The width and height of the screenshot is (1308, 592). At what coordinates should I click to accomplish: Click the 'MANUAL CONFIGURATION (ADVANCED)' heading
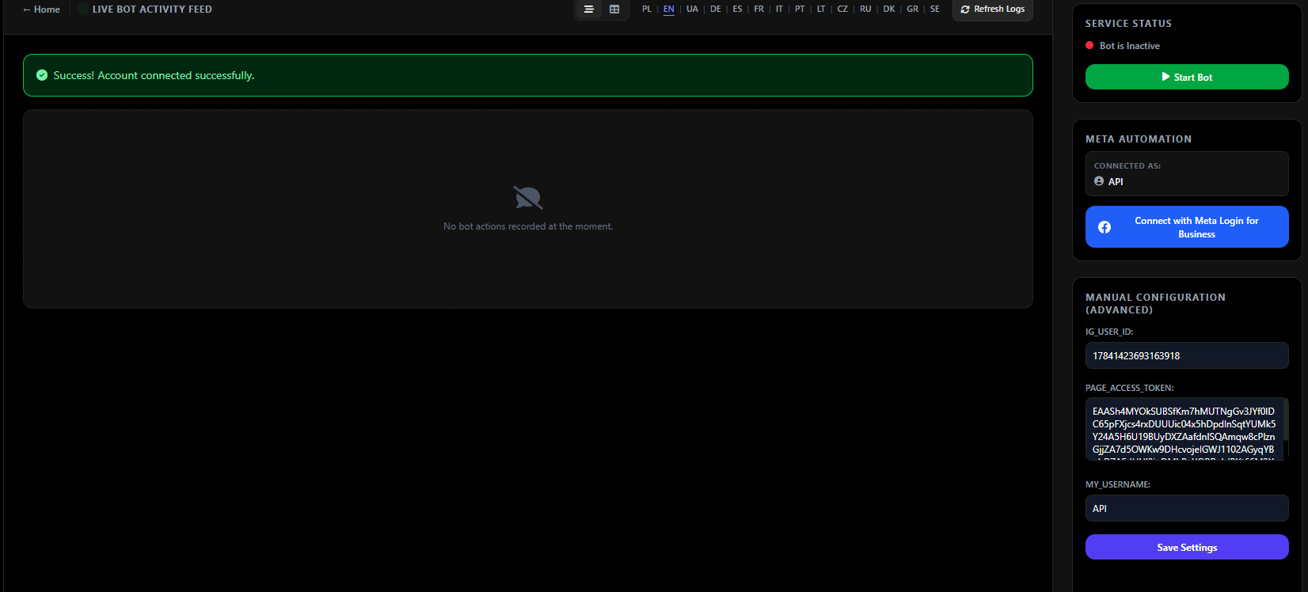(1155, 304)
